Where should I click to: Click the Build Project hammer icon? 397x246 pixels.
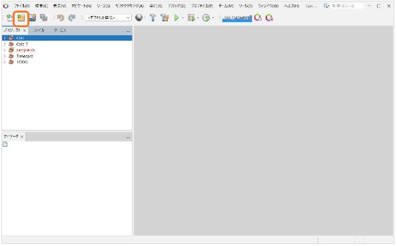[153, 18]
